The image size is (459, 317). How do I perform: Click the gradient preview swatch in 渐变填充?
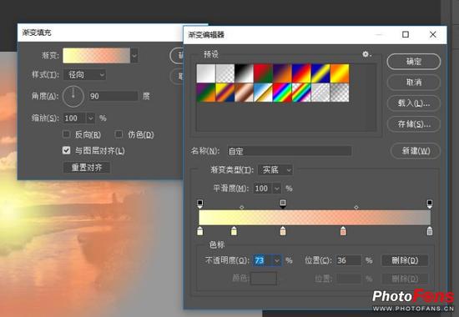96,56
